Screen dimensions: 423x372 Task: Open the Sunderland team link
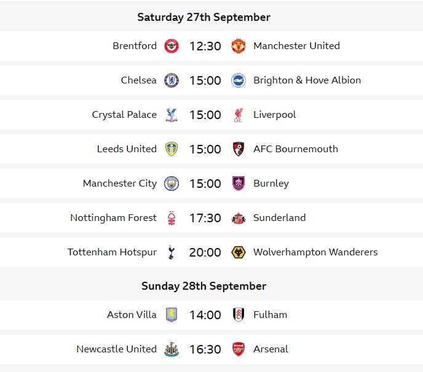tap(280, 218)
